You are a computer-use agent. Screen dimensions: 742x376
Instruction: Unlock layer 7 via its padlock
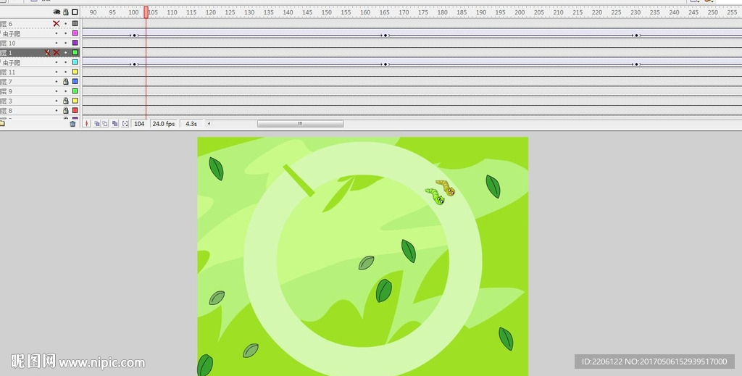click(66, 82)
